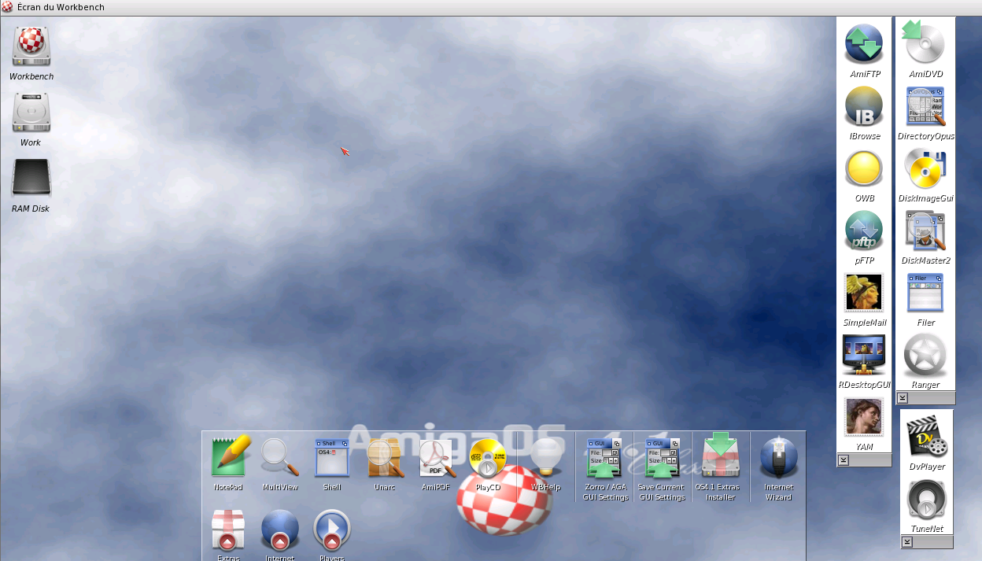This screenshot has height=561, width=982.
Task: Launch AmiFTP from the dock
Action: [864, 44]
